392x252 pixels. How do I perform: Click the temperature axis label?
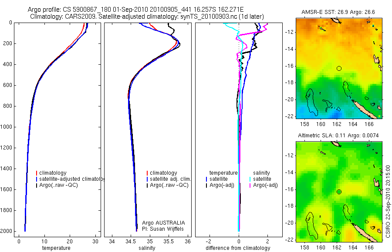[56, 248]
